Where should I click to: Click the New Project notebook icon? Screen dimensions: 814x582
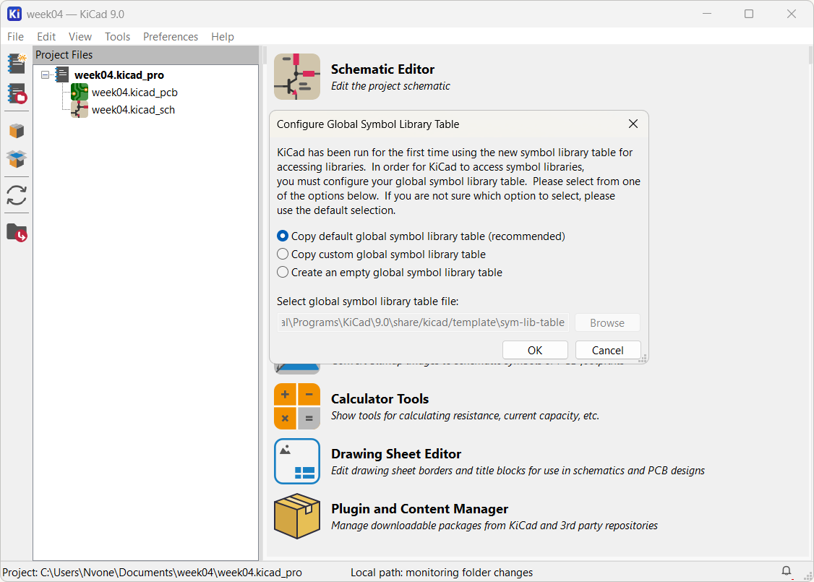click(x=17, y=64)
